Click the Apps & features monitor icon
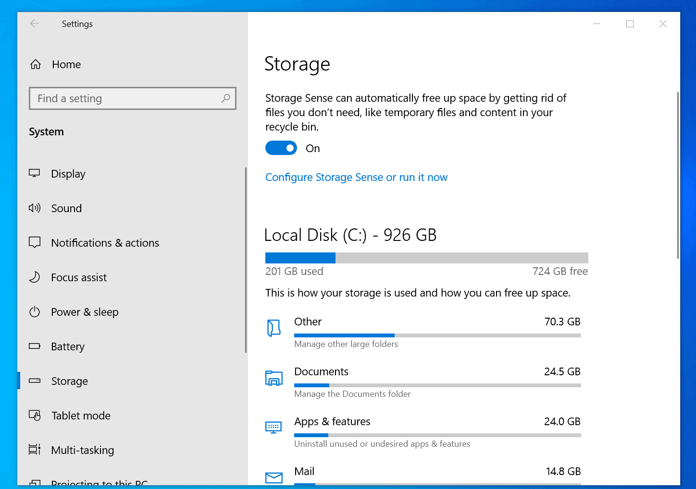 274,427
